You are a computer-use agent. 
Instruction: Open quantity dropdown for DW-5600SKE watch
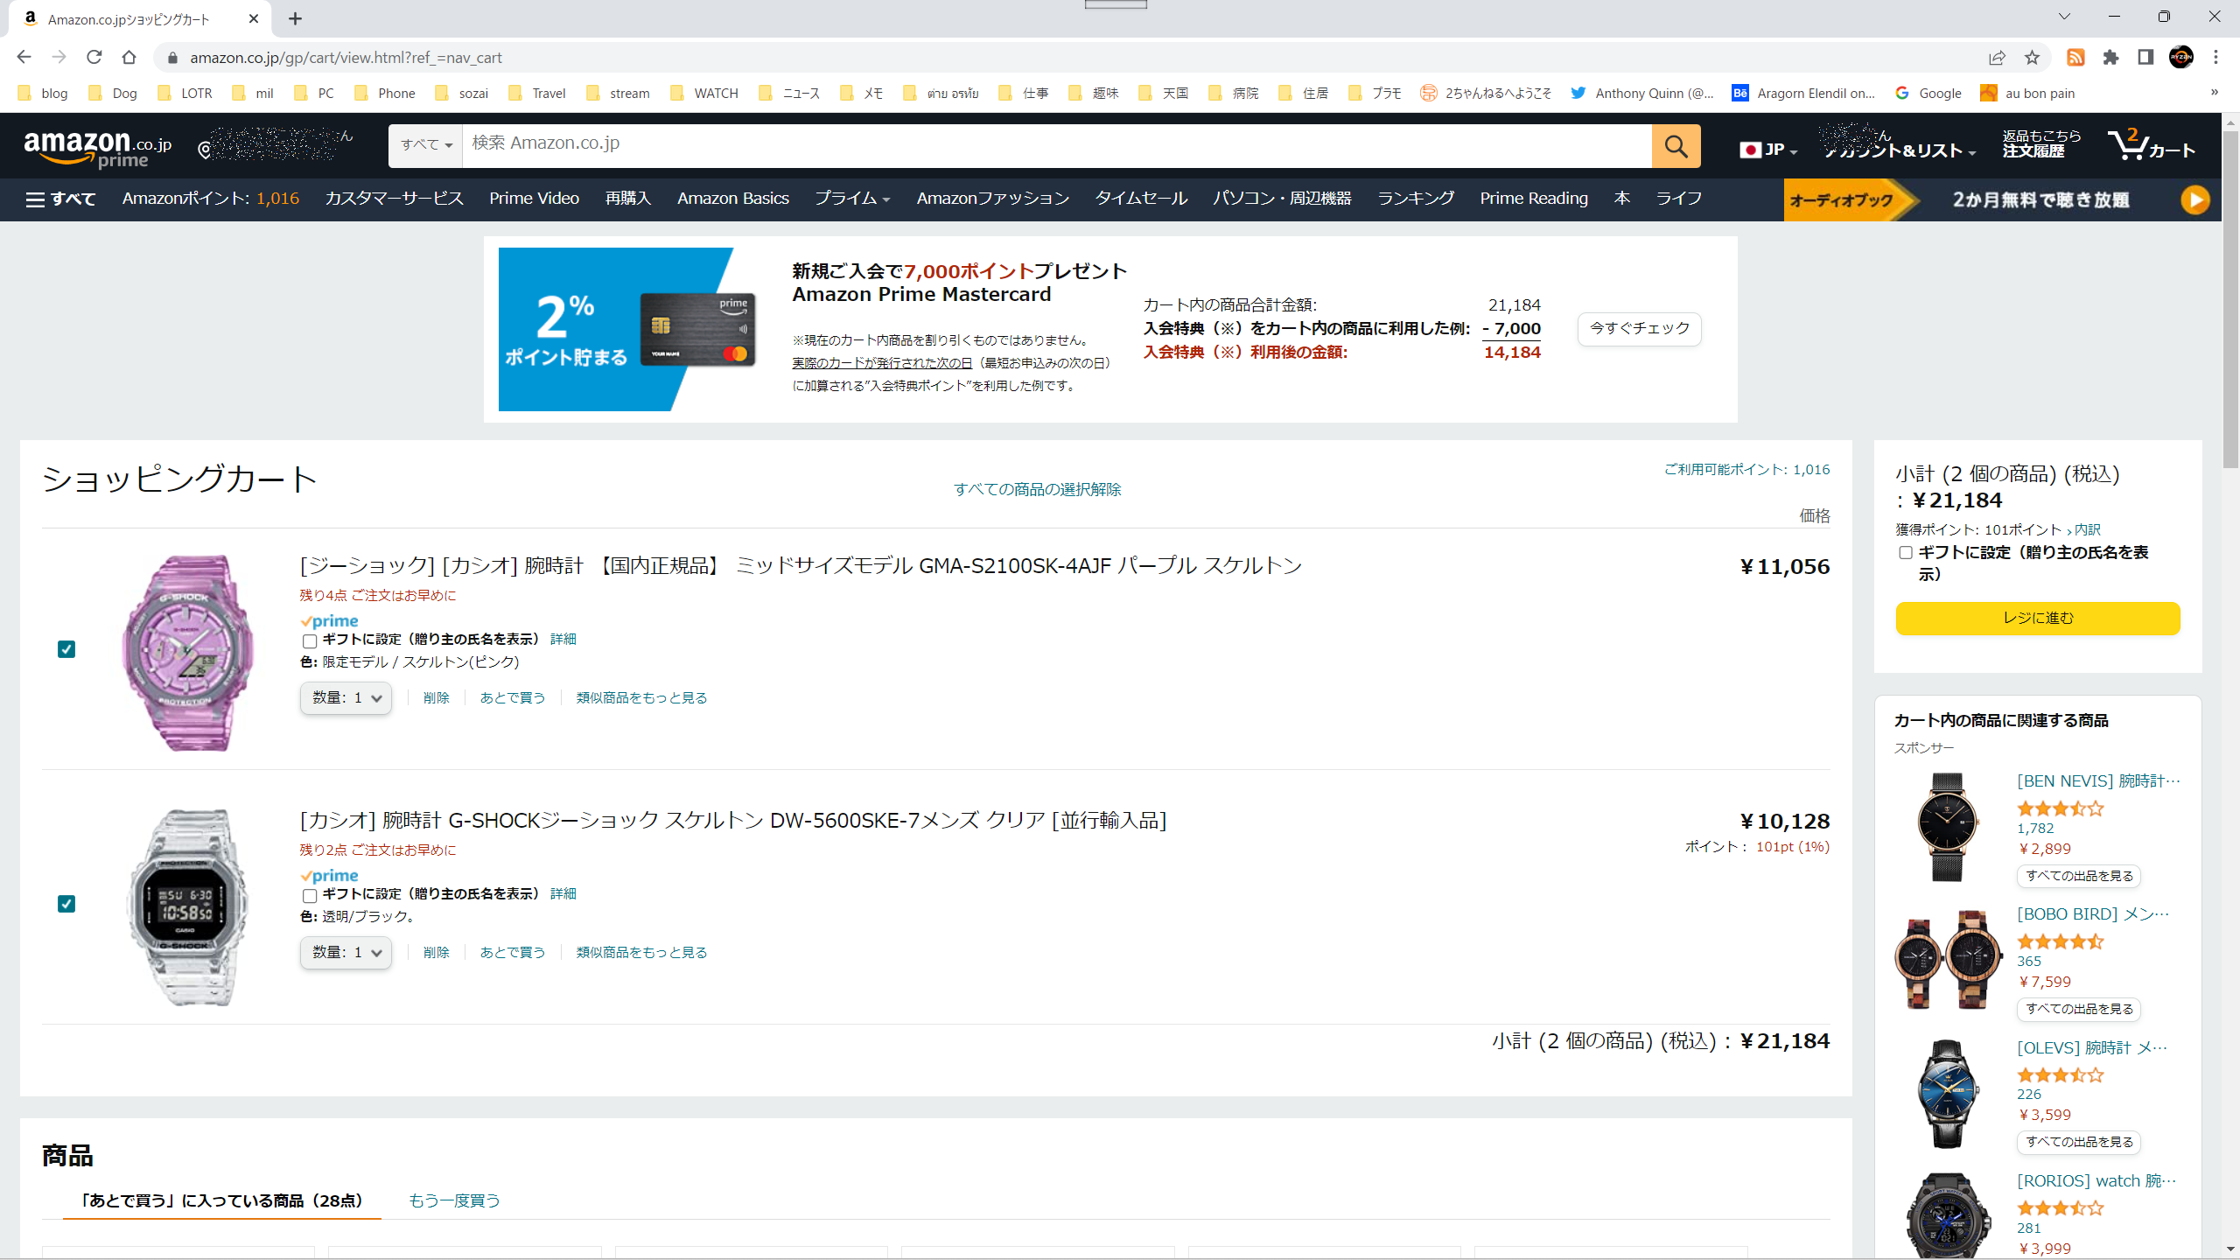click(x=346, y=953)
